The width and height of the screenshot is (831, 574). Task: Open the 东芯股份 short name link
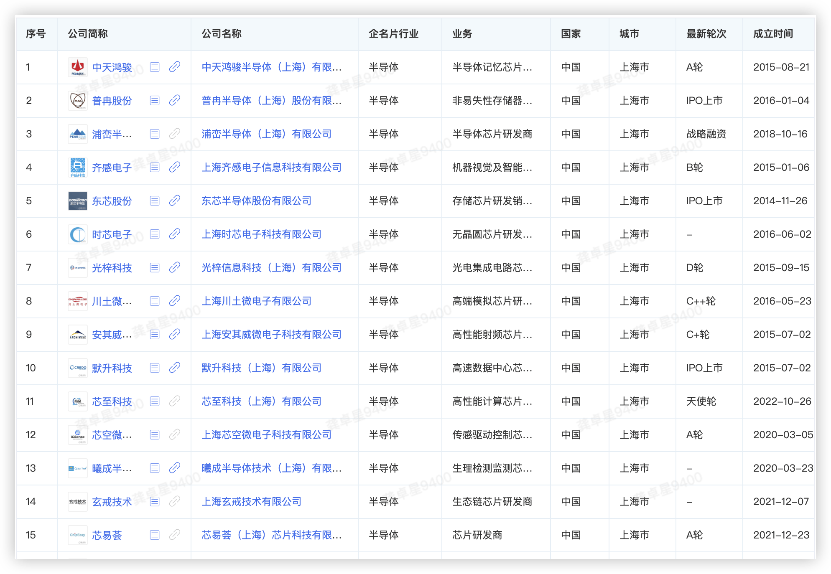[112, 201]
